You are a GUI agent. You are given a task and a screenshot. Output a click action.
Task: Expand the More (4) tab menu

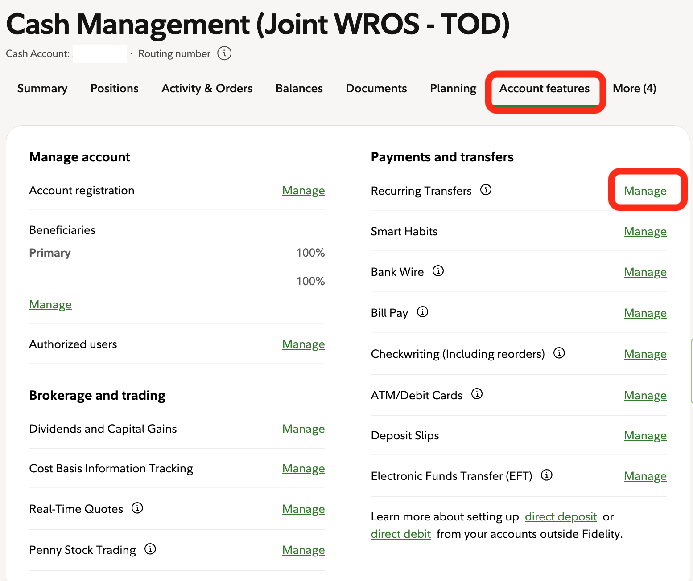[634, 89]
